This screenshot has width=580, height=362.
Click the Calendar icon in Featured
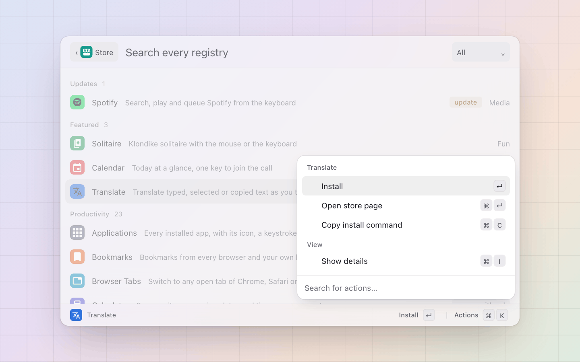click(77, 167)
